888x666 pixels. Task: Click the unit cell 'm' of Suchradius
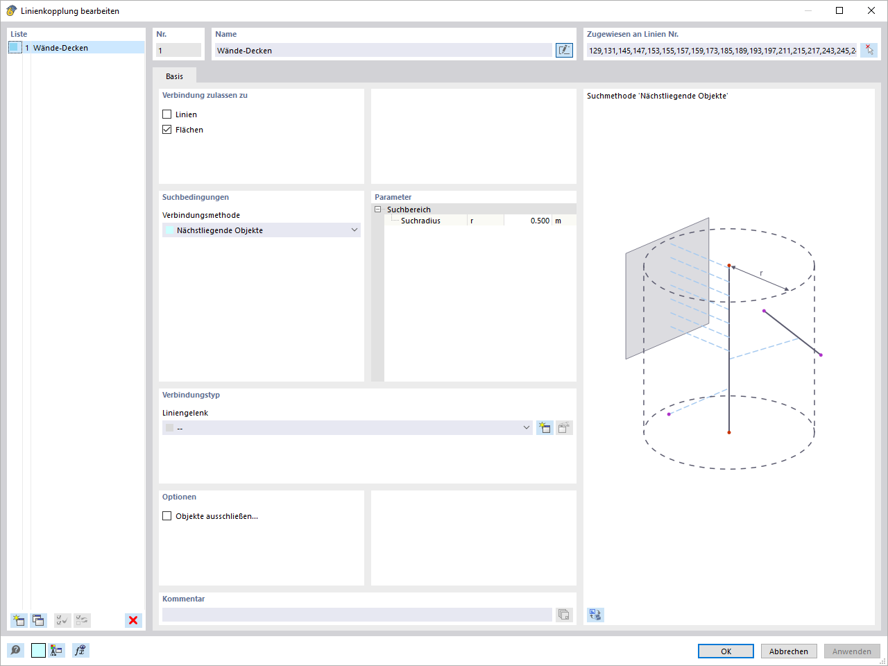[x=563, y=221]
